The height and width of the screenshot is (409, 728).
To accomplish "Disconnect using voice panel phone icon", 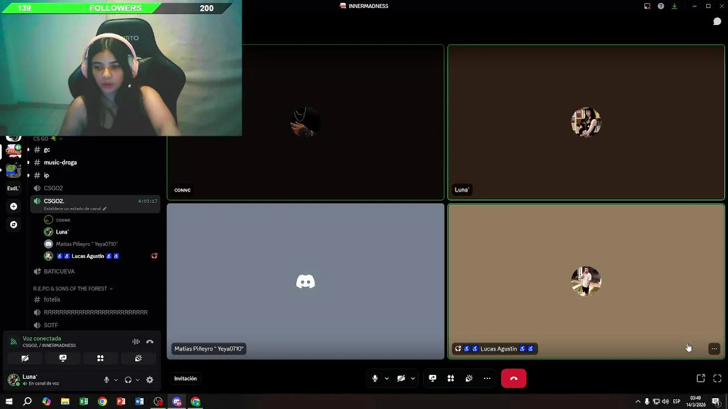I will tap(150, 341).
